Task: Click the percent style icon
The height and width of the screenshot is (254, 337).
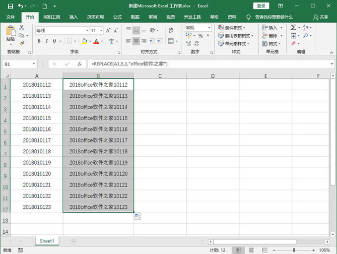Action: [x=201, y=36]
